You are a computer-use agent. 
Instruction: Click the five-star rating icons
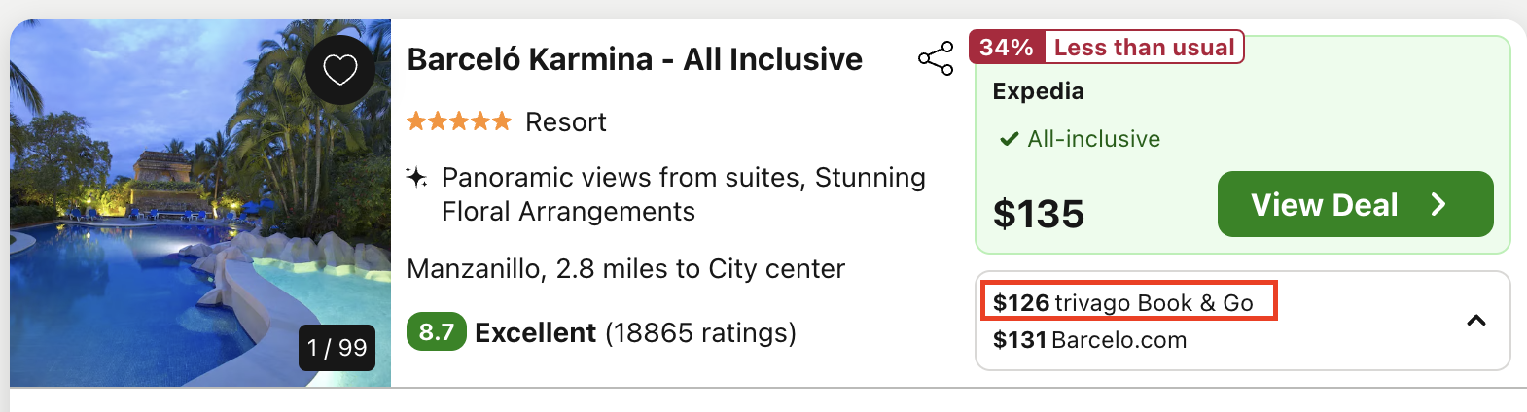click(459, 121)
